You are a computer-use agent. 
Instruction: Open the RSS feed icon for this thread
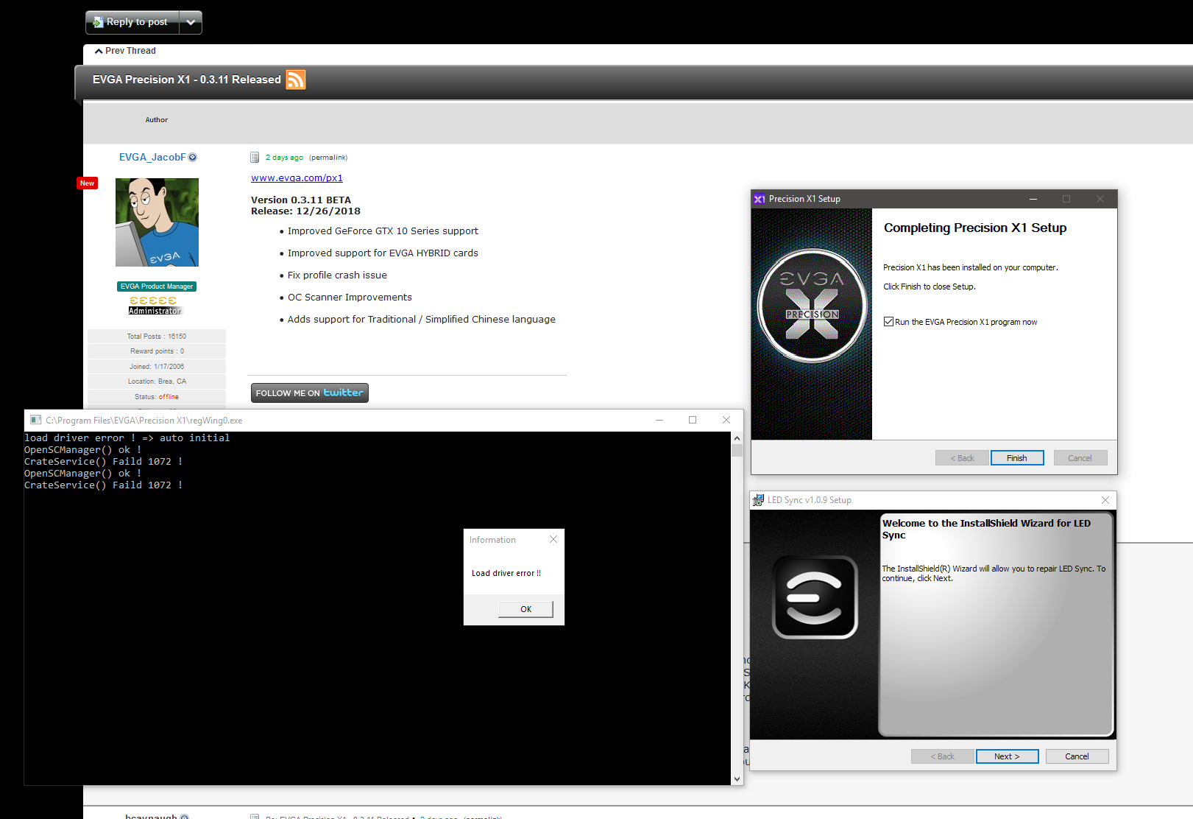(296, 80)
